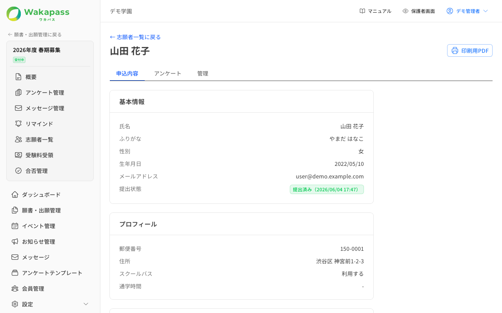Viewport: 502px width, 313px height.
Task: Click the address 渋谷区 神宮前1-2-3
Action: [340, 261]
